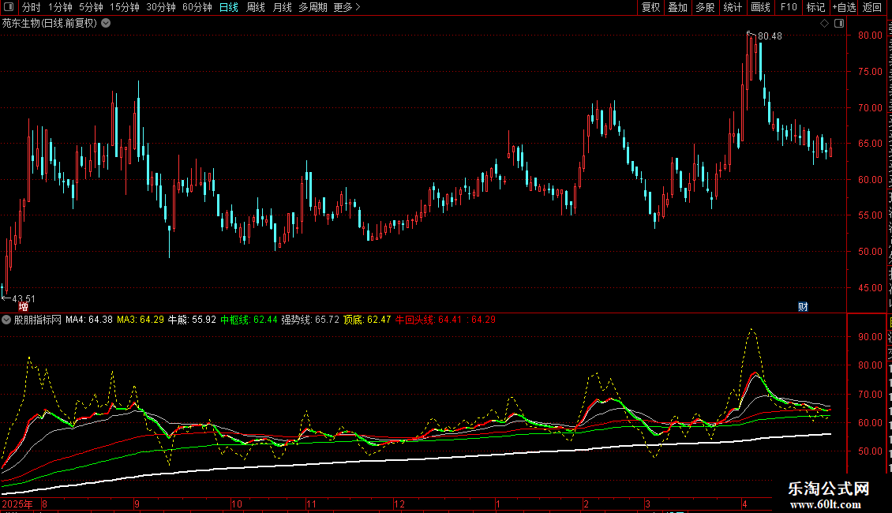Select the 1分钟 period

point(60,7)
